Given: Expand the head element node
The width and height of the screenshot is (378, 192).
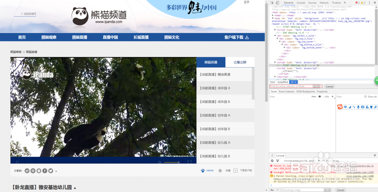Looking at the screenshot, I should (x=273, y=16).
